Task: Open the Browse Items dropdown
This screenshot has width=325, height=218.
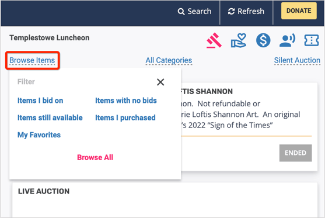Action: pyautogui.click(x=32, y=60)
